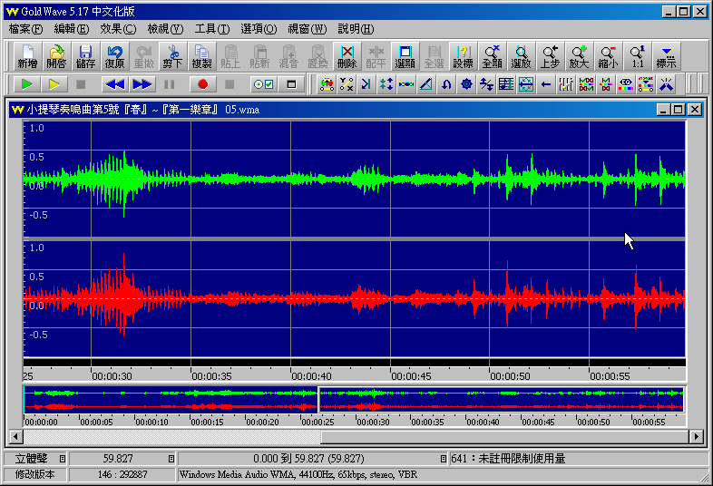Undo the last edit with 復原
The width and height of the screenshot is (713, 486).
(x=114, y=56)
